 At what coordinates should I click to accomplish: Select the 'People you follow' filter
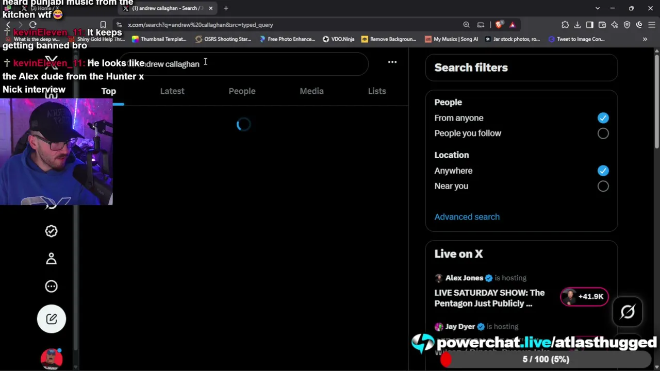(x=603, y=133)
